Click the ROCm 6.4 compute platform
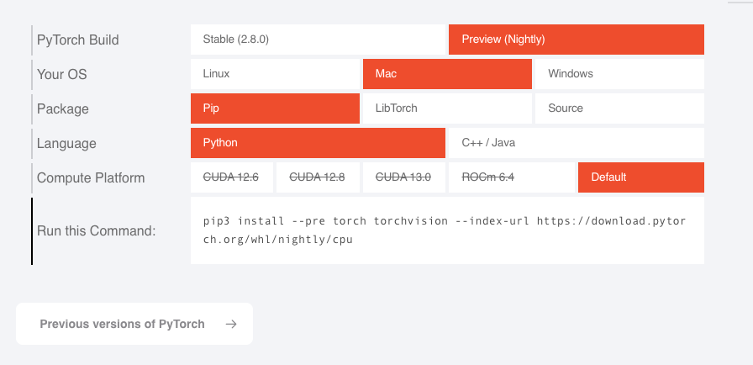Image resolution: width=753 pixels, height=365 pixels. click(489, 177)
